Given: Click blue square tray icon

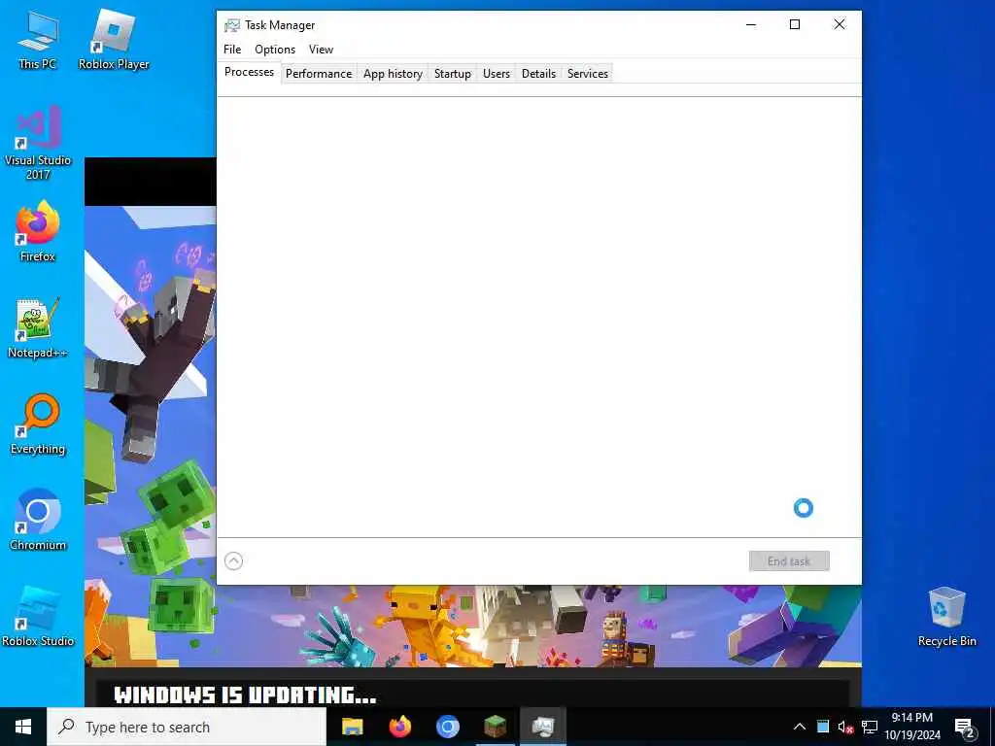Looking at the screenshot, I should 822,727.
